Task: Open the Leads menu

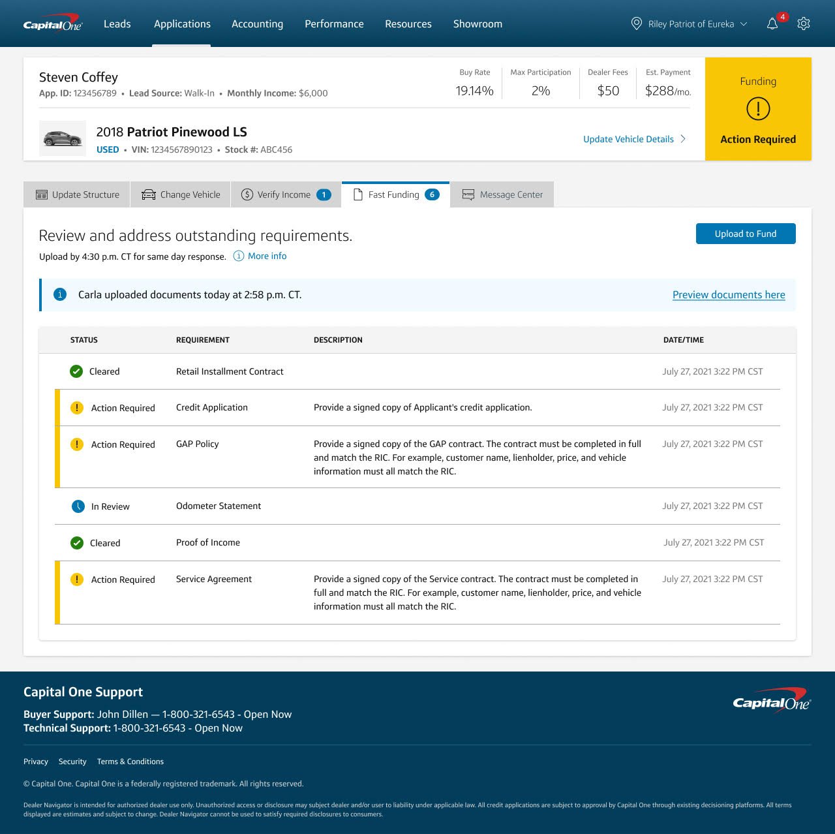Action: click(x=117, y=23)
